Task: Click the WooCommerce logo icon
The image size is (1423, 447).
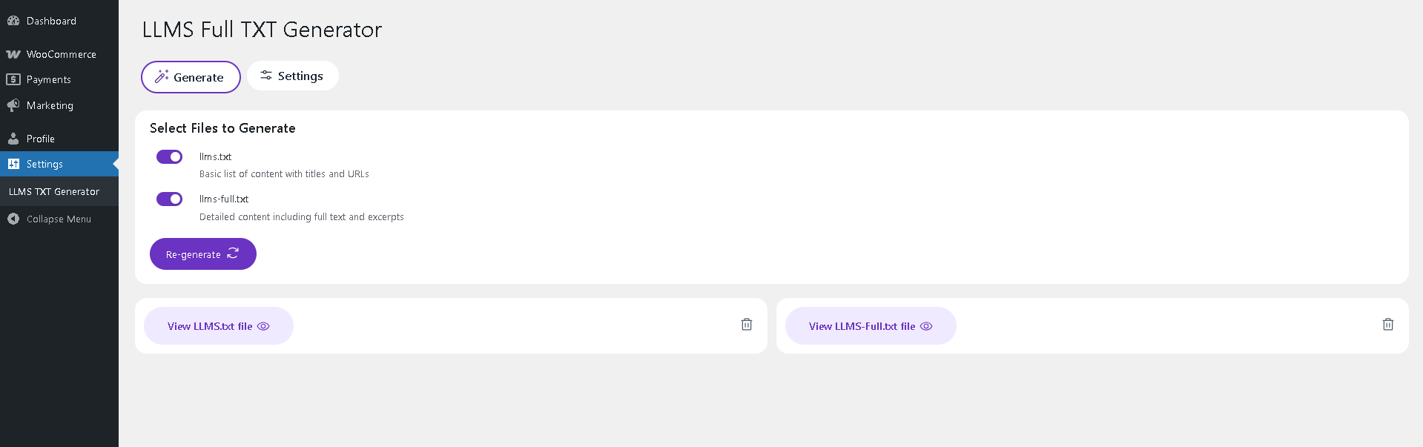Action: (x=13, y=54)
